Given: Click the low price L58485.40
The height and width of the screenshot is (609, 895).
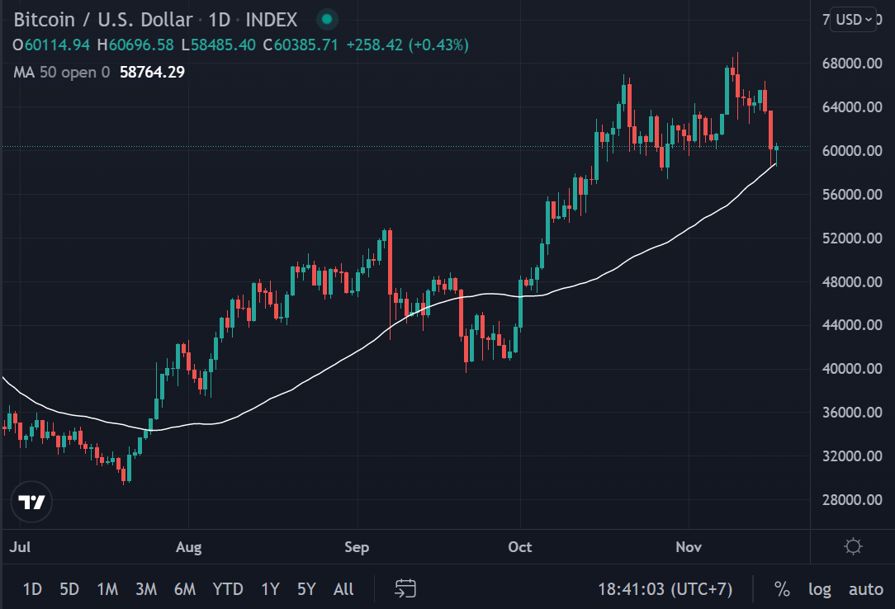Looking at the screenshot, I should point(218,45).
